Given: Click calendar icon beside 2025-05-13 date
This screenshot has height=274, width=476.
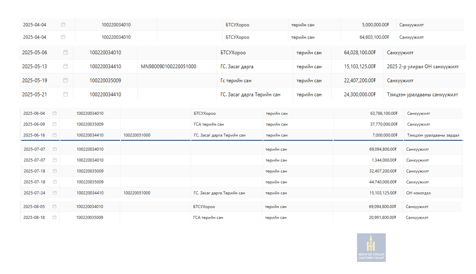Looking at the screenshot, I should pos(66,66).
